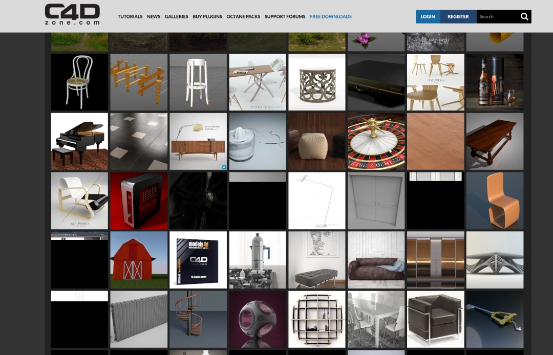Open the dark wheel render thumbnail

pyautogui.click(x=198, y=201)
